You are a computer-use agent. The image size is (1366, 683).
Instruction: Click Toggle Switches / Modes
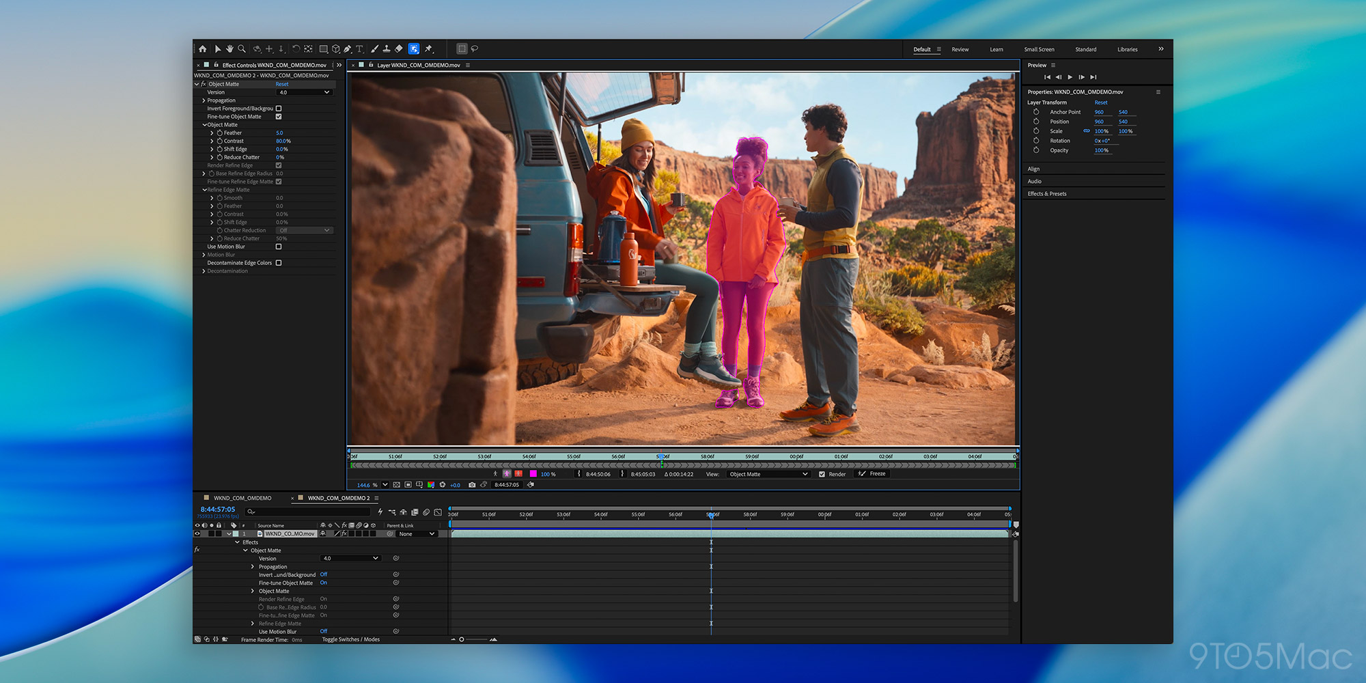pos(351,639)
